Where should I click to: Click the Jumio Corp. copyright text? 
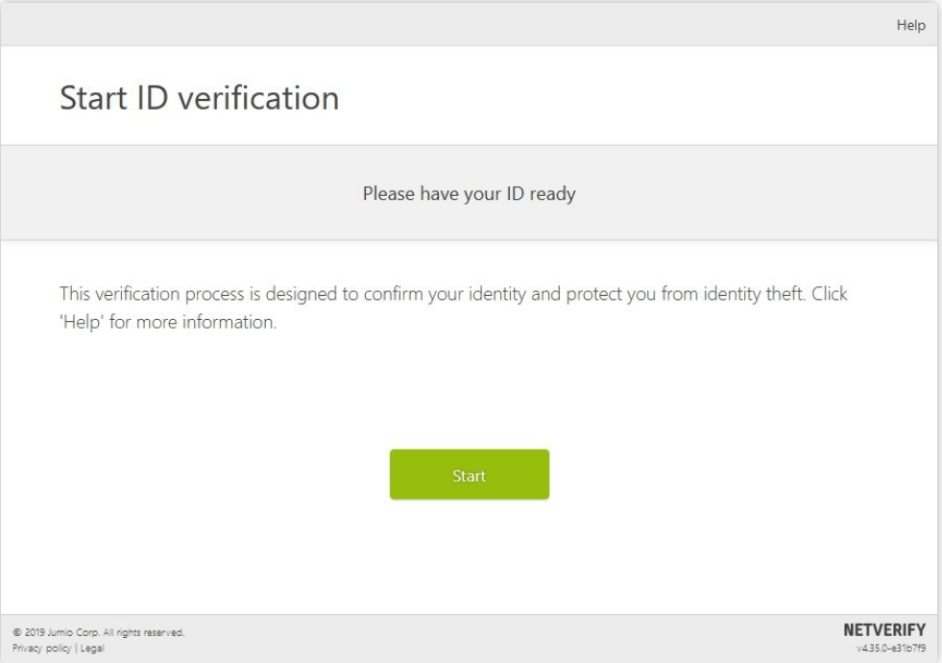coord(73,632)
